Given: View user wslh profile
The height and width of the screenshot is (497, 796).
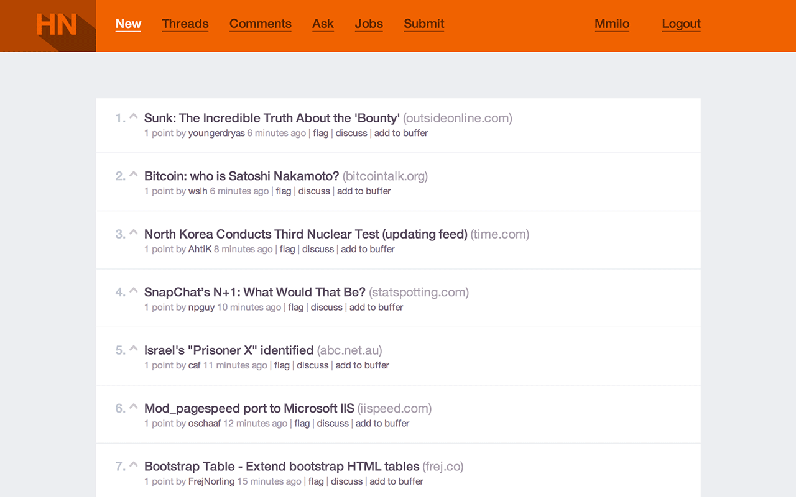Looking at the screenshot, I should 198,191.
